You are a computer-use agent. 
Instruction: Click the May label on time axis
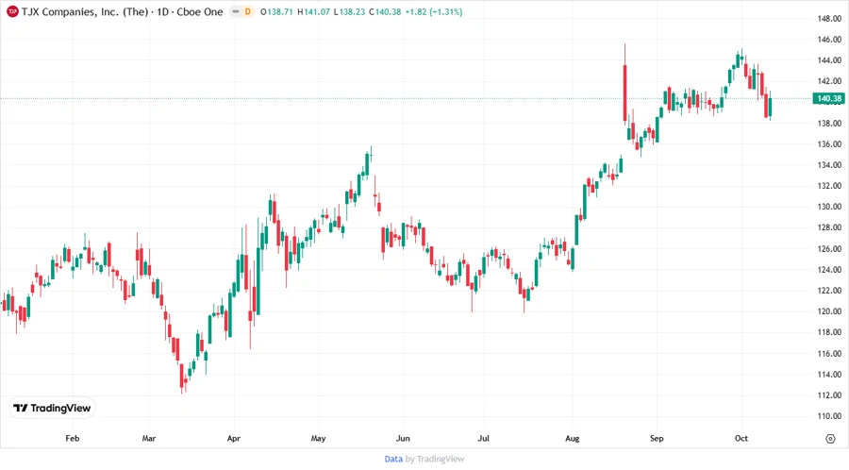tap(319, 438)
